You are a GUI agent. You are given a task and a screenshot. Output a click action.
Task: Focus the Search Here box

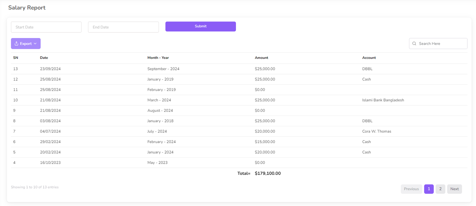click(441, 43)
